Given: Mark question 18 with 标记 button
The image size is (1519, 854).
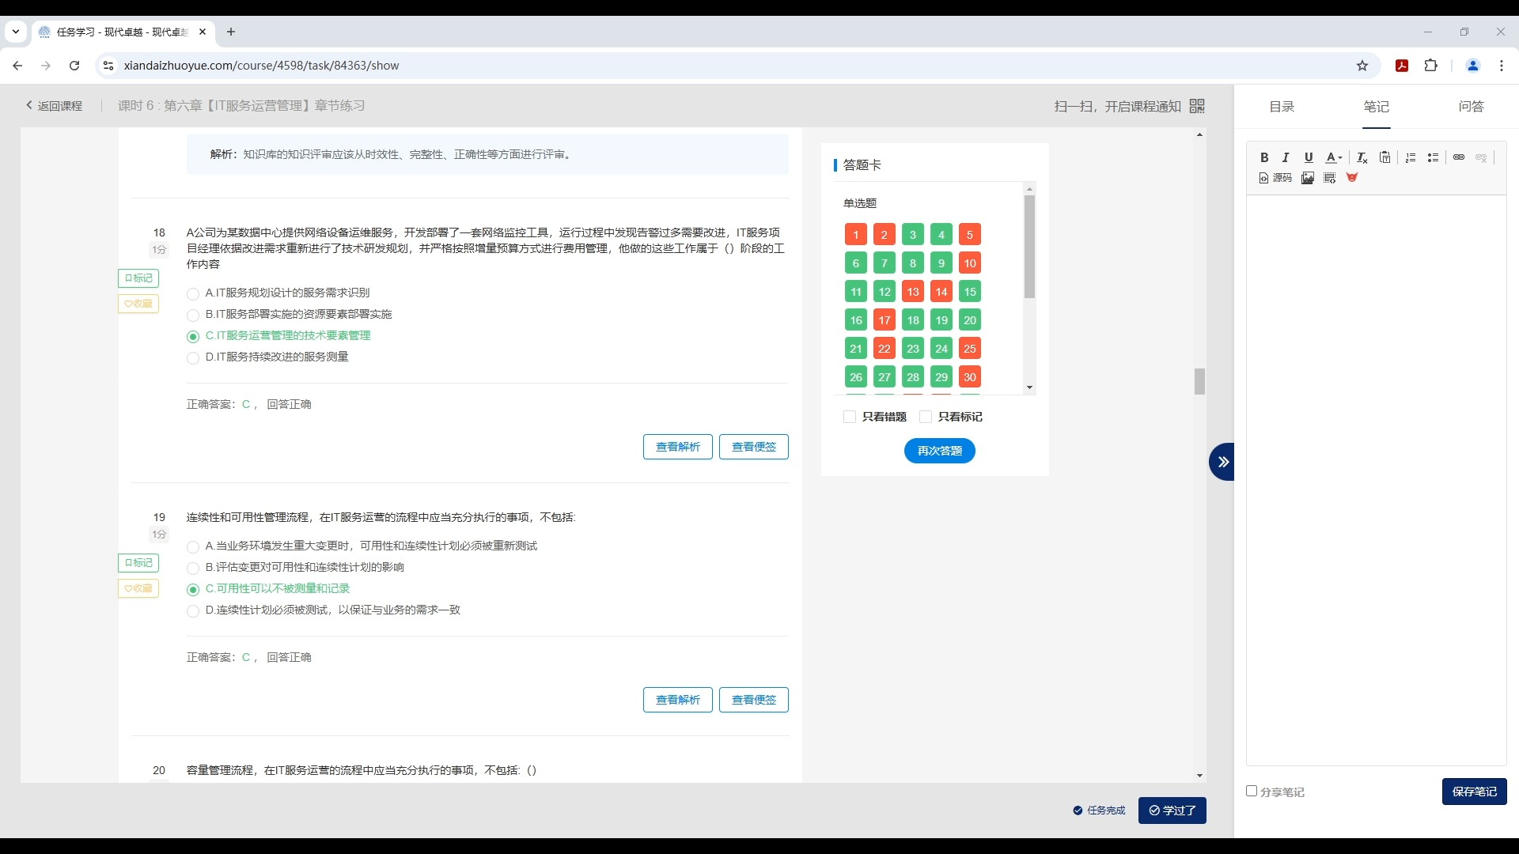Looking at the screenshot, I should click(x=138, y=278).
